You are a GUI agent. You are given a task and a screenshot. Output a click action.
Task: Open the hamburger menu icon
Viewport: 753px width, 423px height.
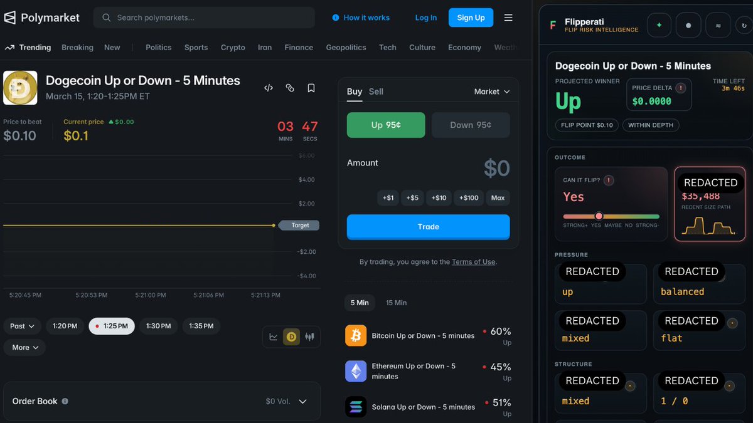click(x=508, y=18)
